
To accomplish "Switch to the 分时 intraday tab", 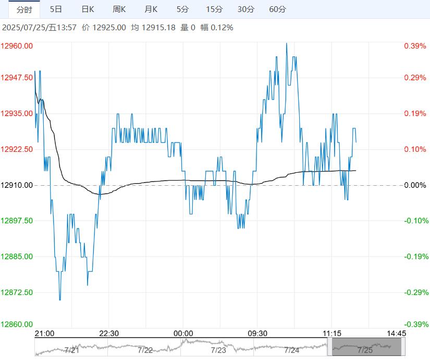I will pyautogui.click(x=24, y=9).
